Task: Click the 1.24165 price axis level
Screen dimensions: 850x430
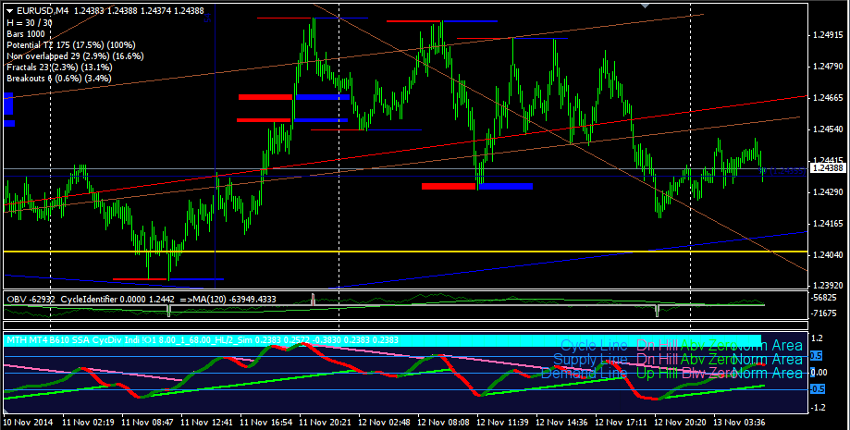Action: click(x=828, y=223)
